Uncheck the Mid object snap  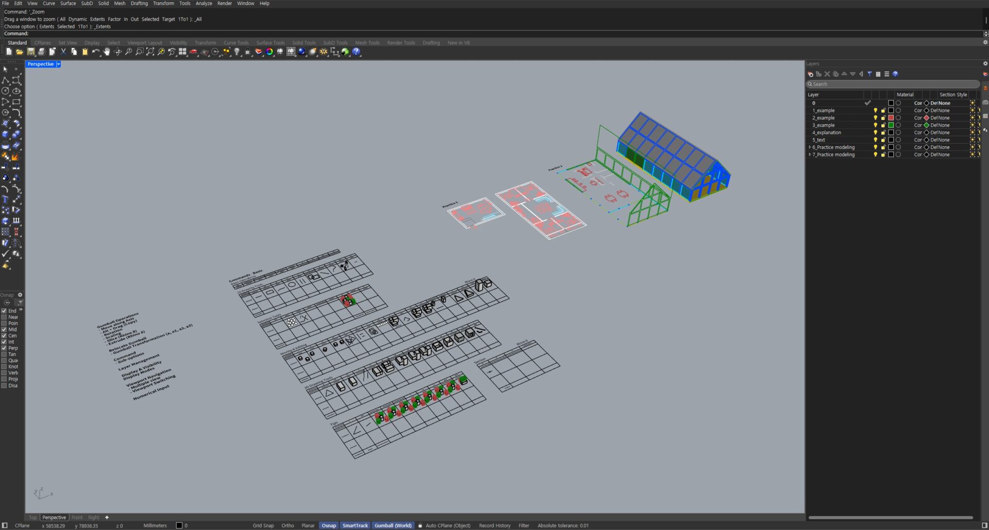(4, 329)
